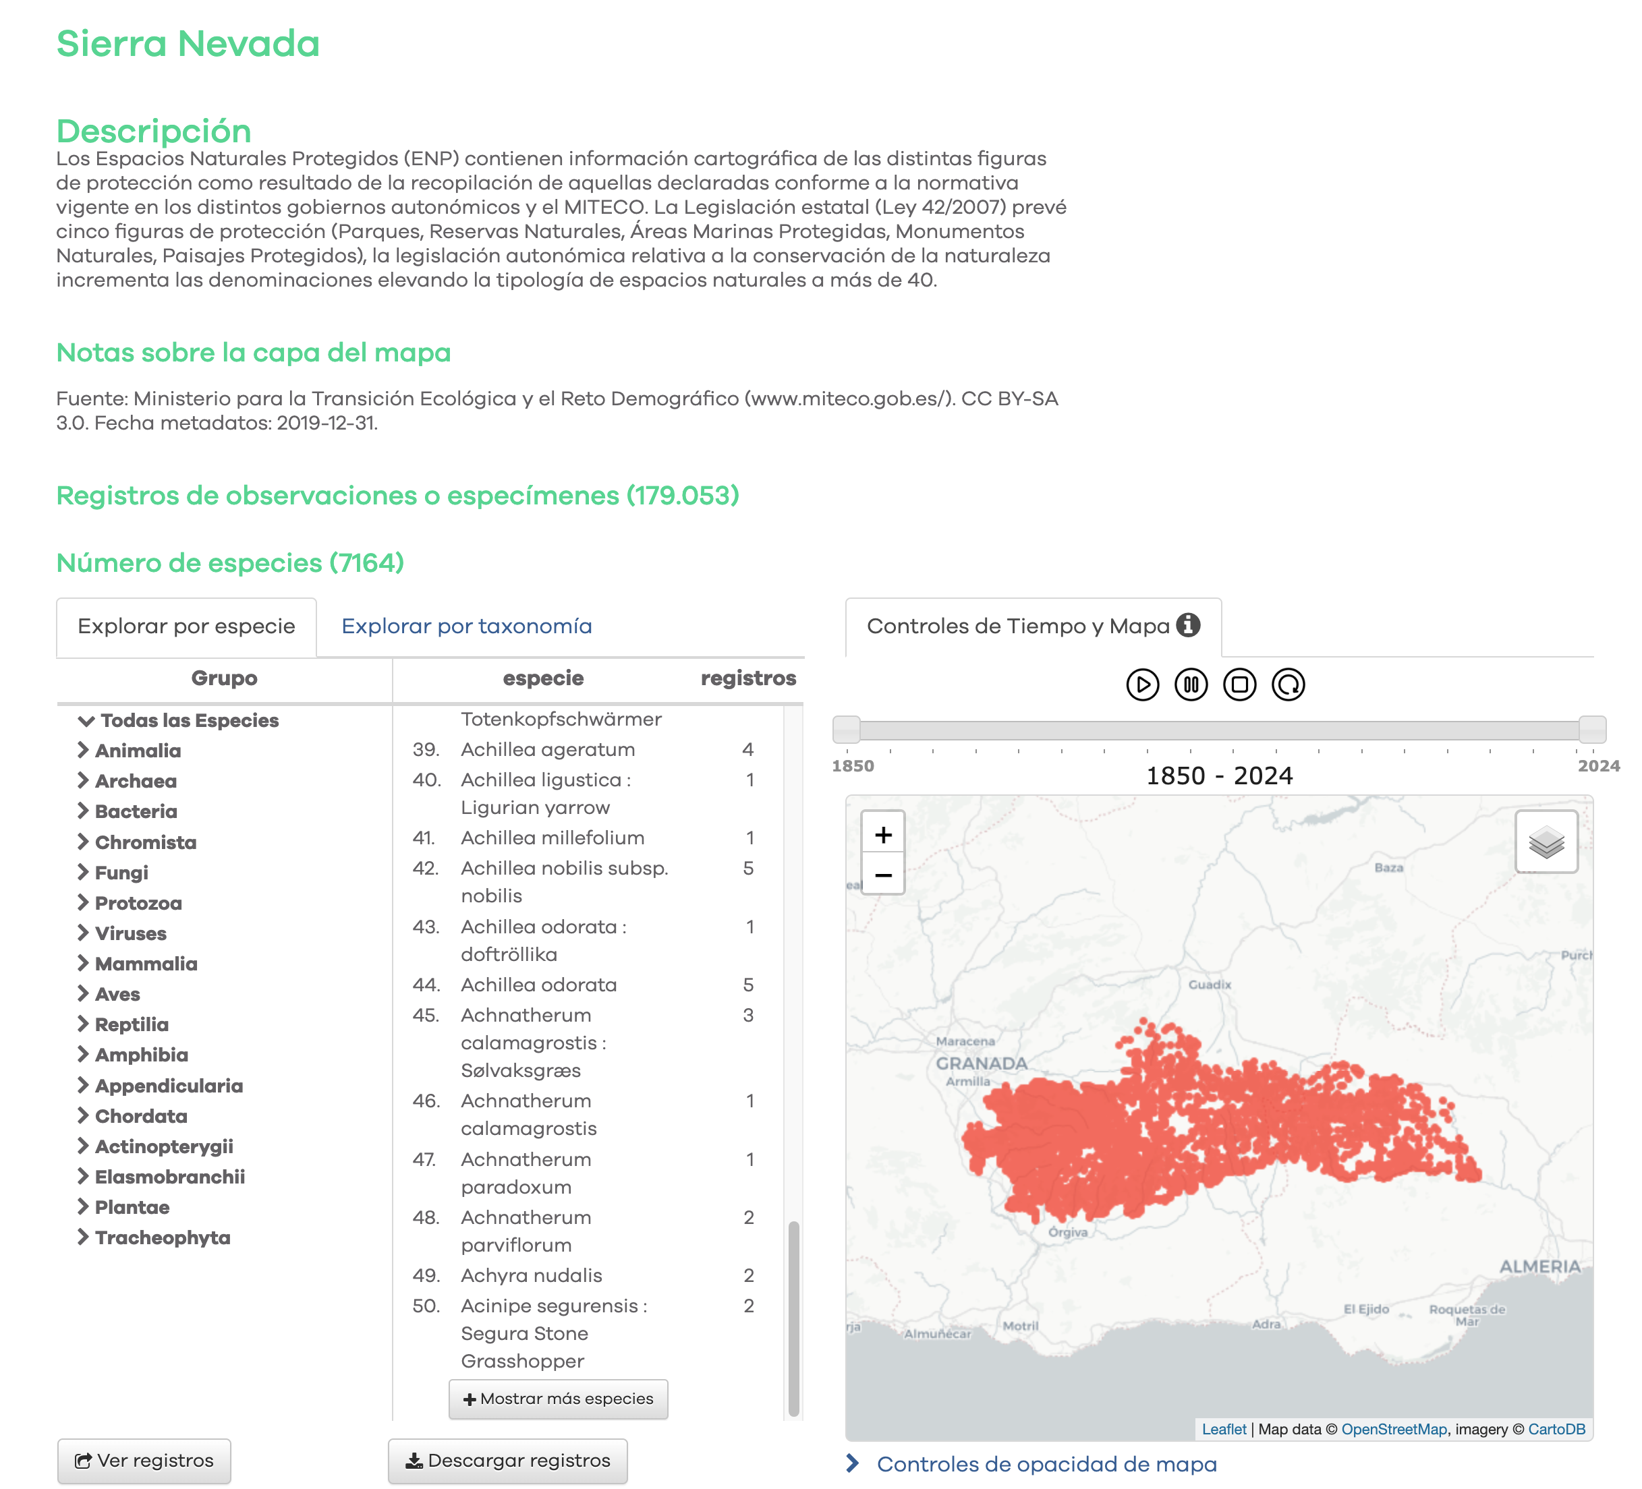Image resolution: width=1642 pixels, height=1489 pixels.
Task: Open the OpenStreetMap attribution link
Action: click(x=1393, y=1429)
